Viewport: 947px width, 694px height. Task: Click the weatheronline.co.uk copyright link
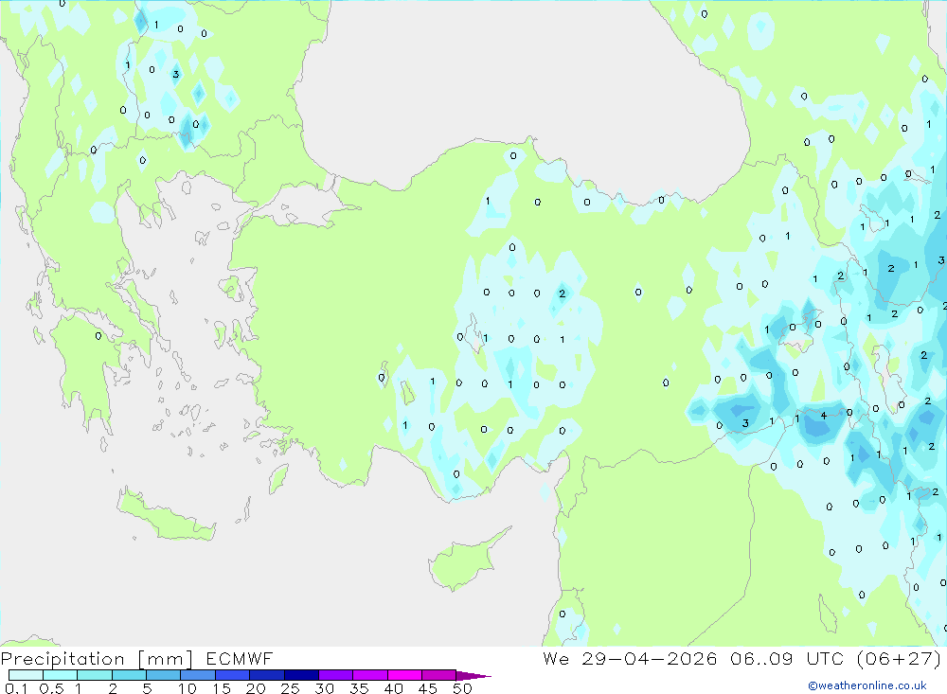point(867,685)
